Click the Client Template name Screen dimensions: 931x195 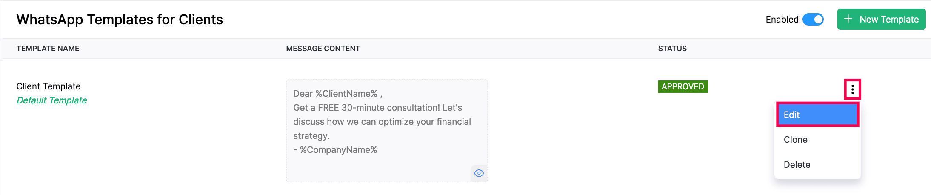[49, 86]
